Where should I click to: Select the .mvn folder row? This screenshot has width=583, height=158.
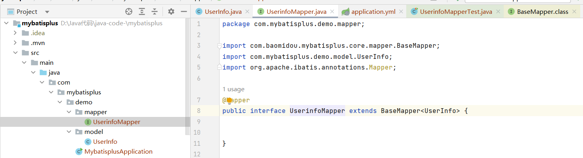tap(95, 43)
